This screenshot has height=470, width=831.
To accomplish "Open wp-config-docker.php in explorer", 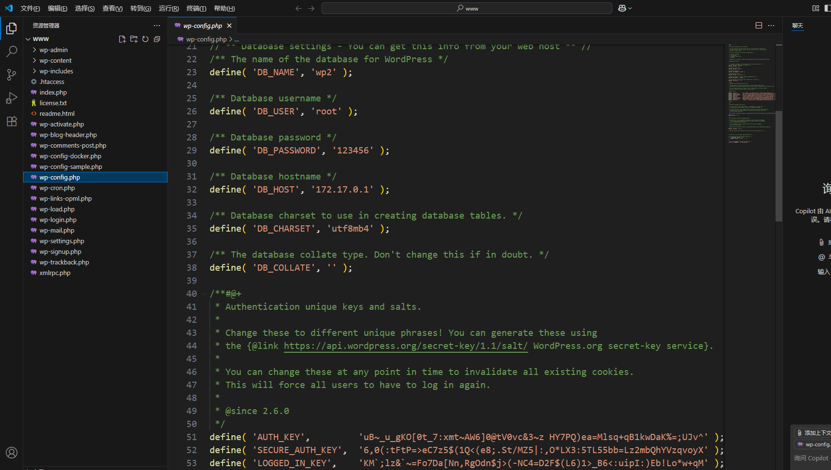I will [x=96, y=156].
